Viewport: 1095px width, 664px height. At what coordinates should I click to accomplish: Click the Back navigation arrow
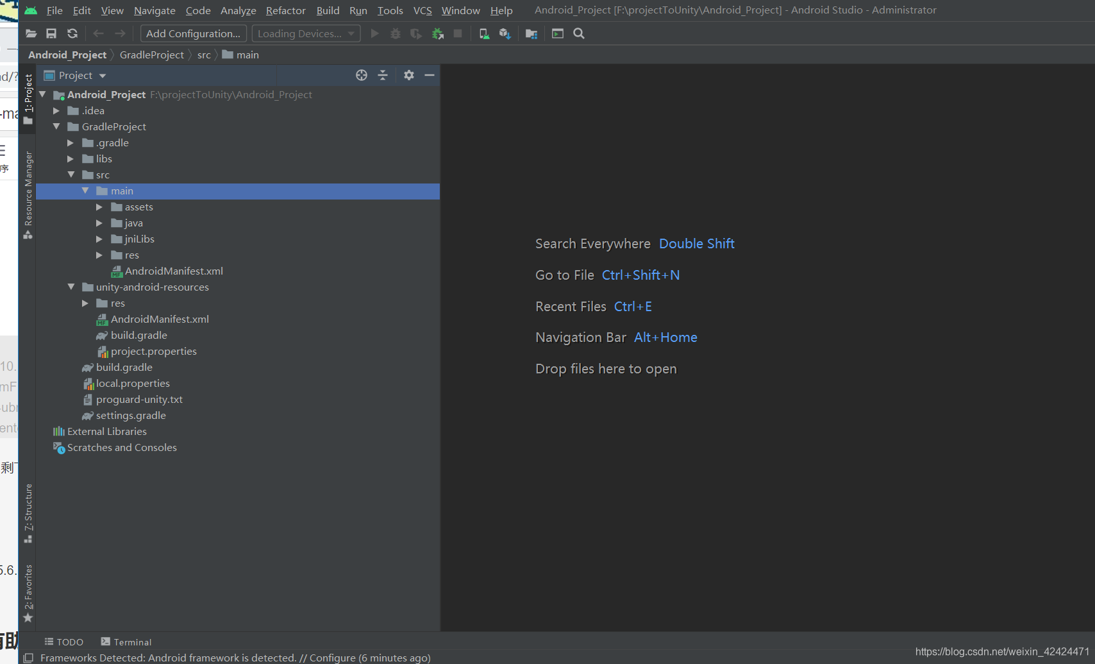click(98, 33)
